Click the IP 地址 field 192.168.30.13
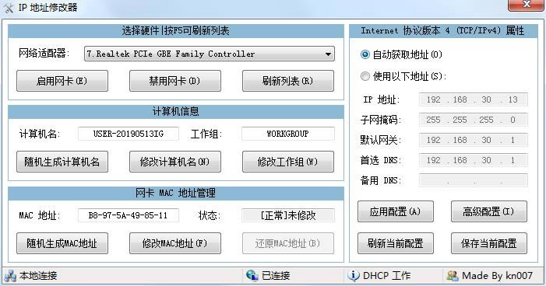 pos(474,99)
